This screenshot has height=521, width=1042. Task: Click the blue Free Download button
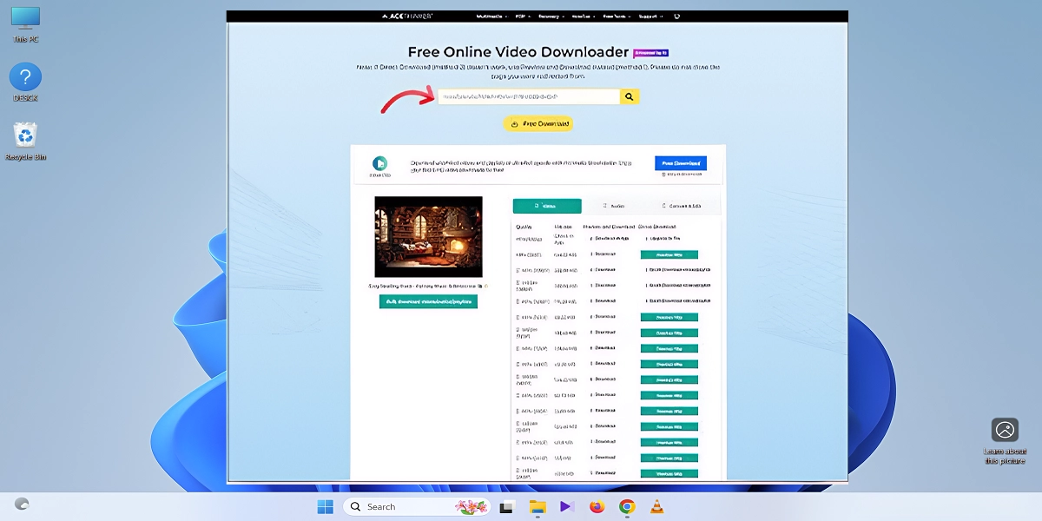pos(680,163)
